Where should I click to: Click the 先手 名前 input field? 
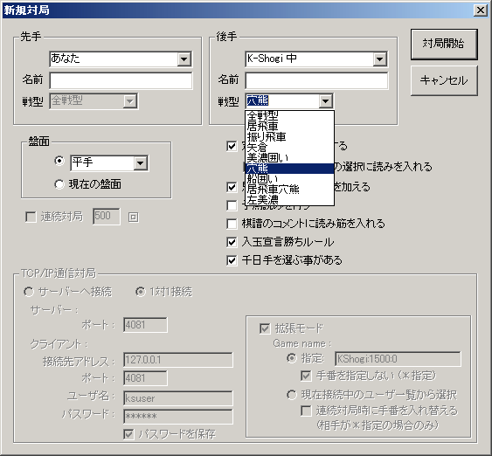[x=121, y=80]
